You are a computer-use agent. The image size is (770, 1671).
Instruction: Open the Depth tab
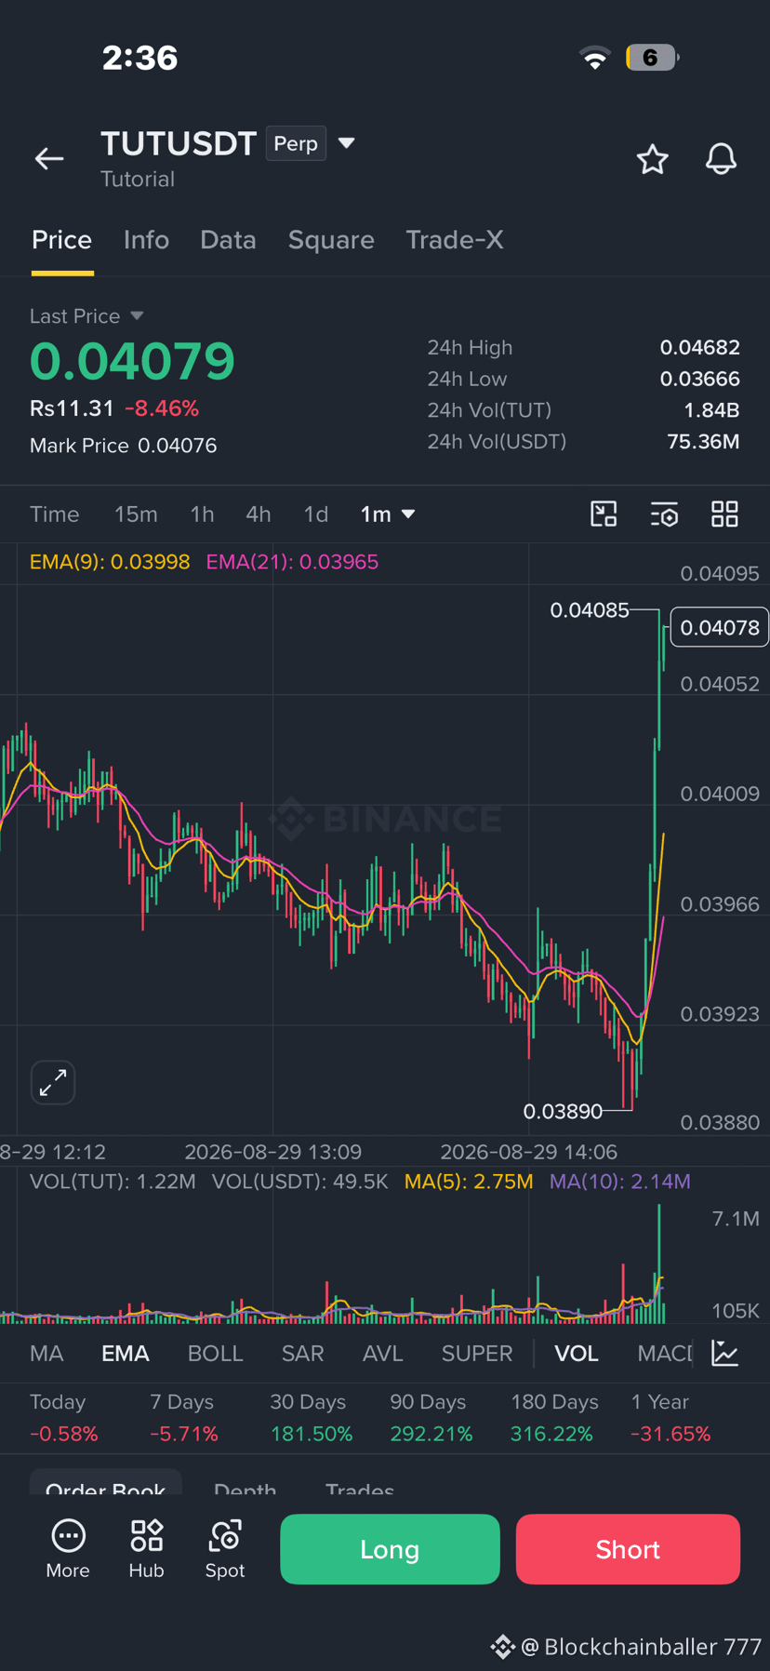click(245, 1488)
